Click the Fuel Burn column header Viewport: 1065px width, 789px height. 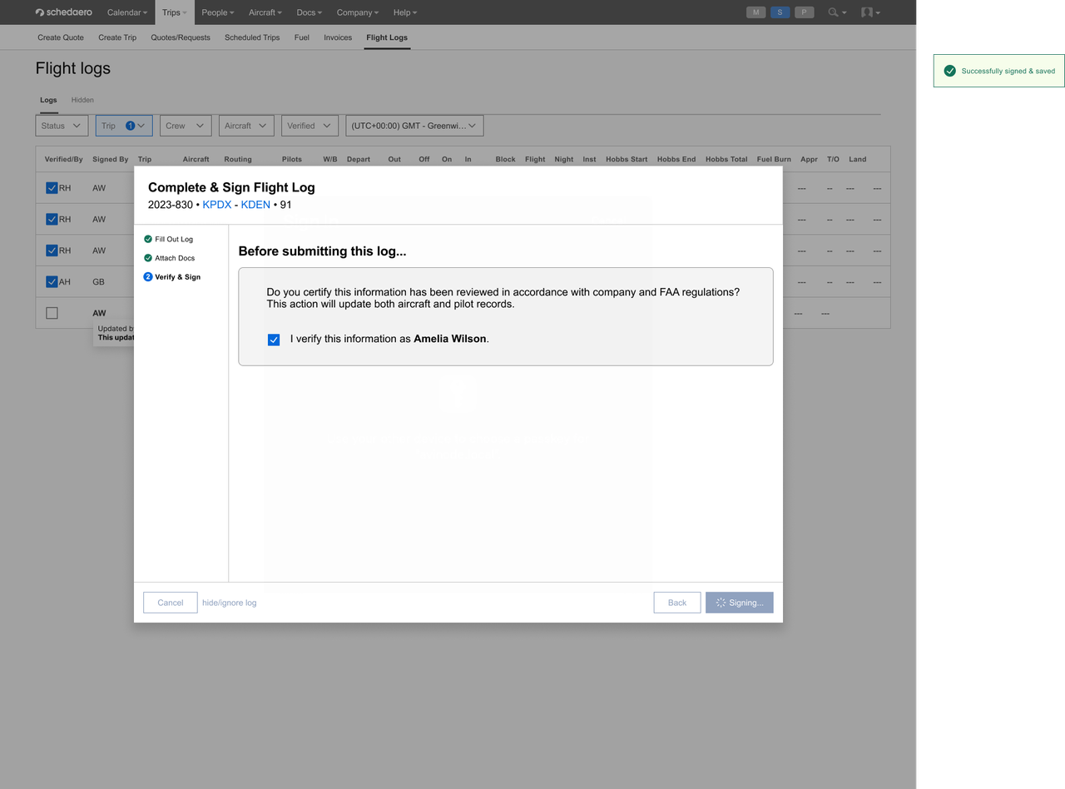click(774, 159)
